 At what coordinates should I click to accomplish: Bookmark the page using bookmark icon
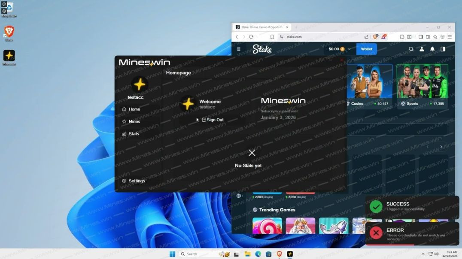(272, 37)
